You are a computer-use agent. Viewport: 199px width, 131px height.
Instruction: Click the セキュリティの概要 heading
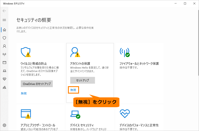(34, 20)
